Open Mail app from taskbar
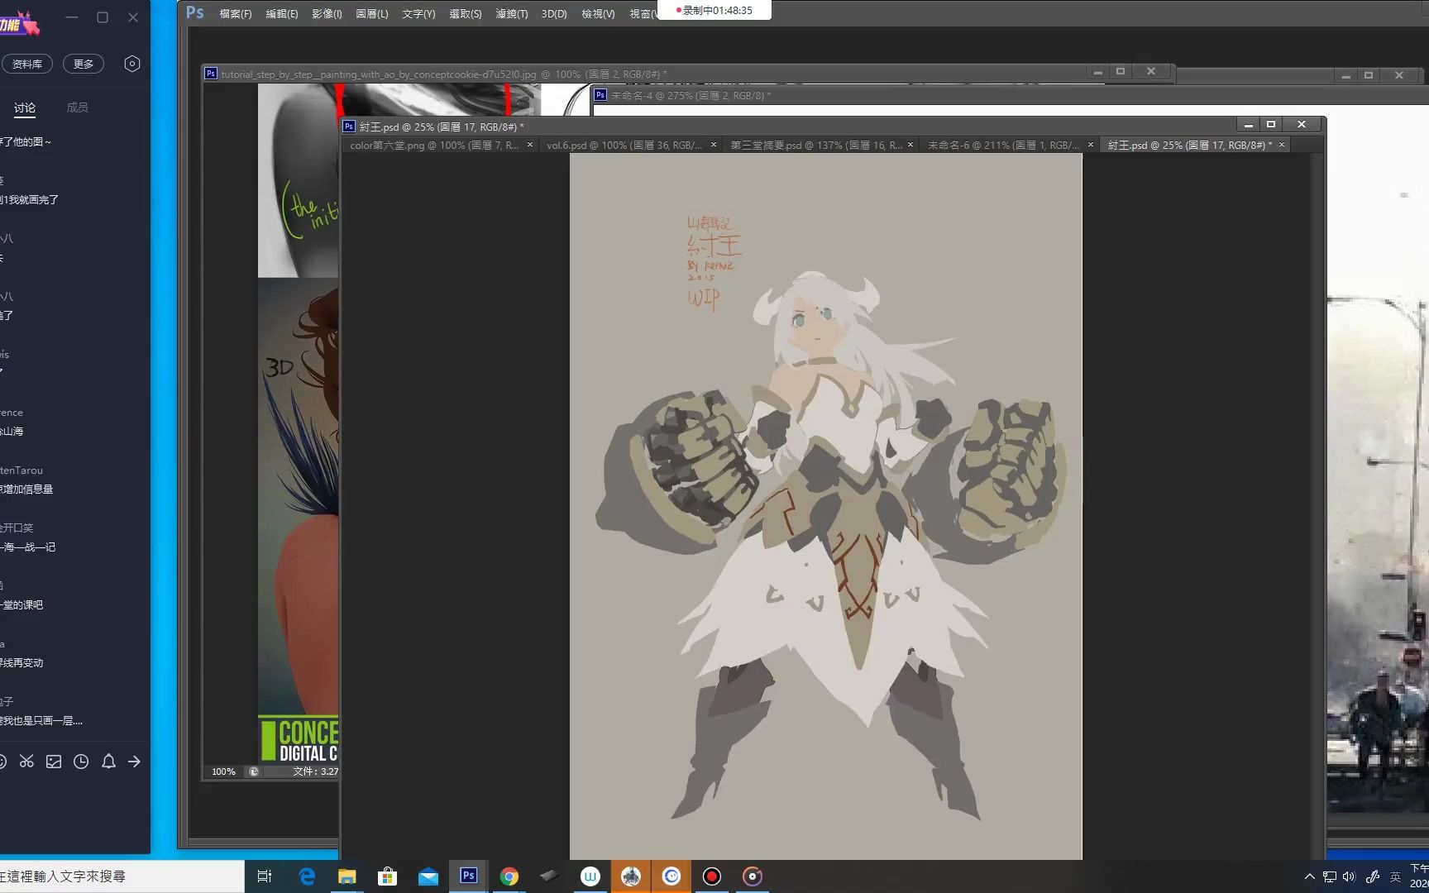The image size is (1429, 893). tap(428, 876)
